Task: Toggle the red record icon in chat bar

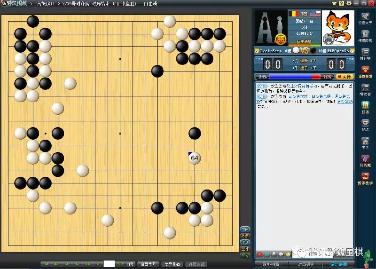Action: (259, 254)
